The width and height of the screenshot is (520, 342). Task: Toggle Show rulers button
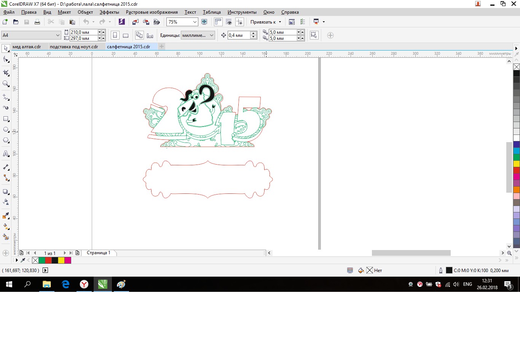218,22
